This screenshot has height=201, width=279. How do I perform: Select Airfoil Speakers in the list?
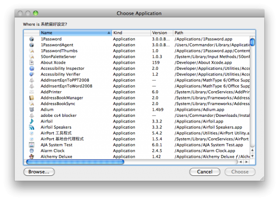coord(56,127)
